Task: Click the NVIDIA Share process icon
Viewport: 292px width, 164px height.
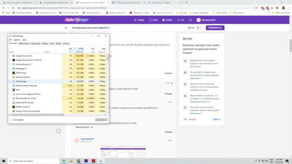Action: (14, 73)
